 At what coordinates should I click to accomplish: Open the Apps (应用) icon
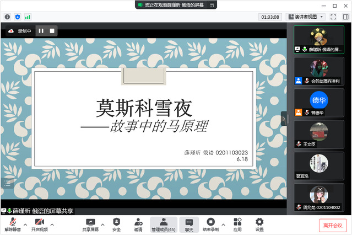[x=237, y=224]
